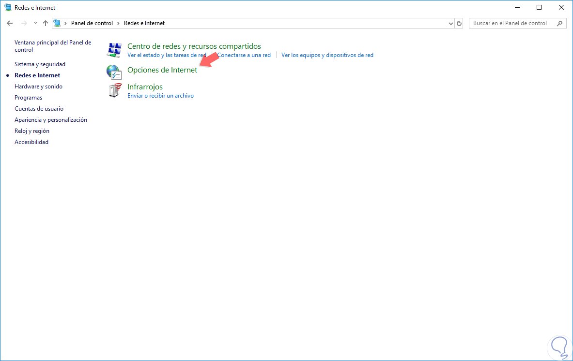Open Reloj y región category
The image size is (573, 361).
32,131
